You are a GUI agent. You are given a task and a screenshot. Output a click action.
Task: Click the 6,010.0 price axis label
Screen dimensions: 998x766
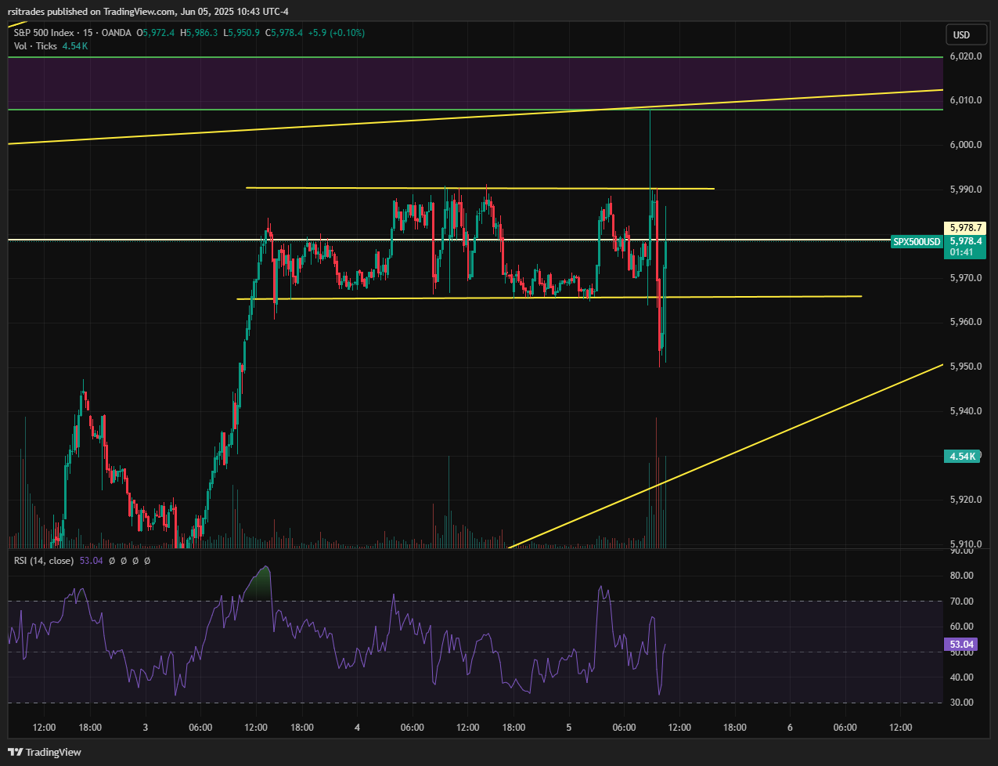click(965, 100)
